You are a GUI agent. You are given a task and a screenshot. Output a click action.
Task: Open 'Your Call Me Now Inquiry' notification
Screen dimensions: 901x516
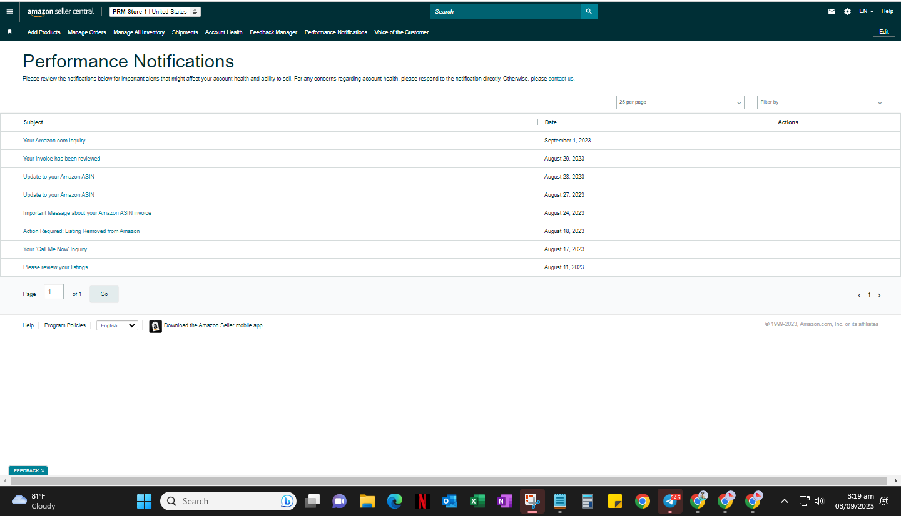click(x=55, y=249)
